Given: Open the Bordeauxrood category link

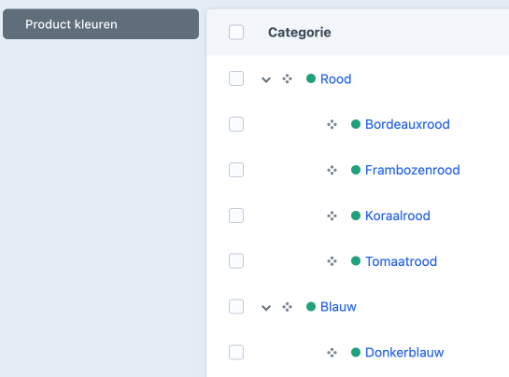Looking at the screenshot, I should pyautogui.click(x=407, y=124).
